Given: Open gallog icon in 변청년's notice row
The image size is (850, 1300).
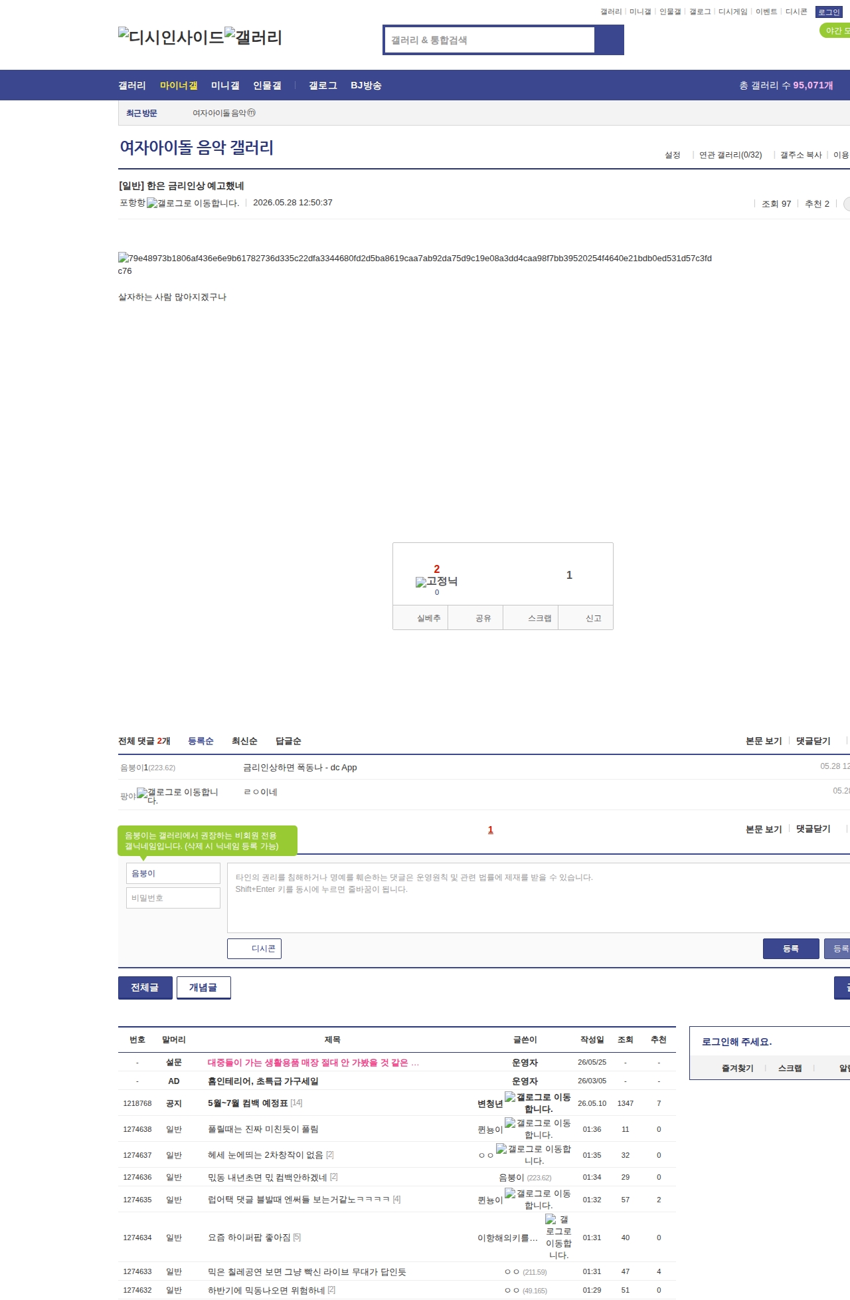Looking at the screenshot, I should point(538,1103).
